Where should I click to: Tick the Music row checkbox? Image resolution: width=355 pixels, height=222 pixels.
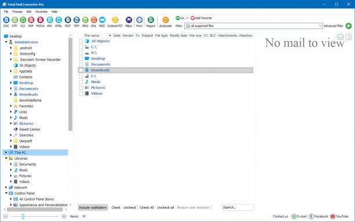click(x=81, y=82)
